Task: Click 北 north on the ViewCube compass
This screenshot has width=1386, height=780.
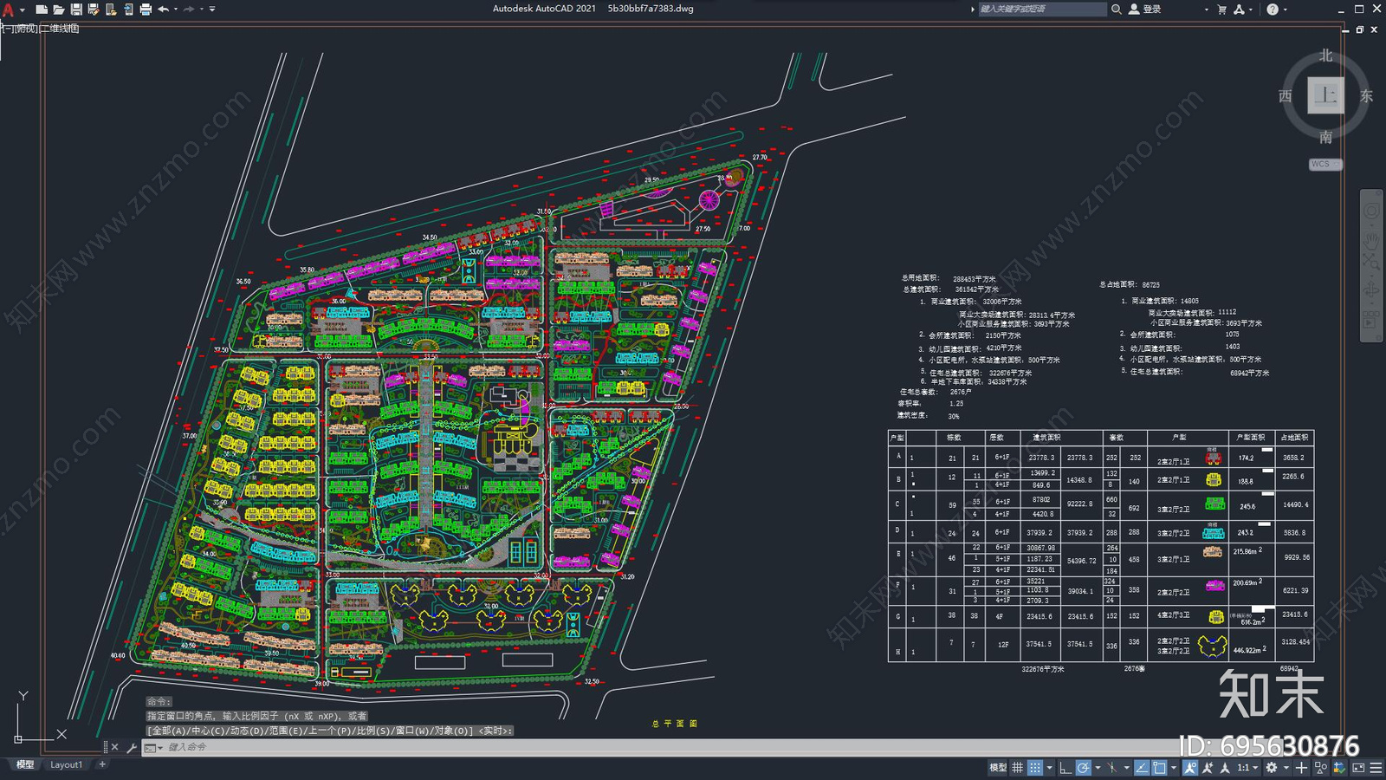Action: click(1325, 55)
